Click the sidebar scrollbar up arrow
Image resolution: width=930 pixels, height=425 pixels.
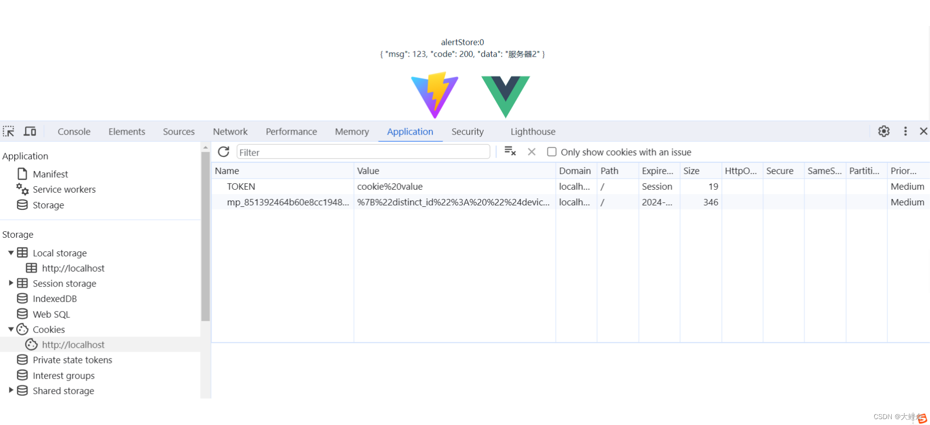point(205,147)
